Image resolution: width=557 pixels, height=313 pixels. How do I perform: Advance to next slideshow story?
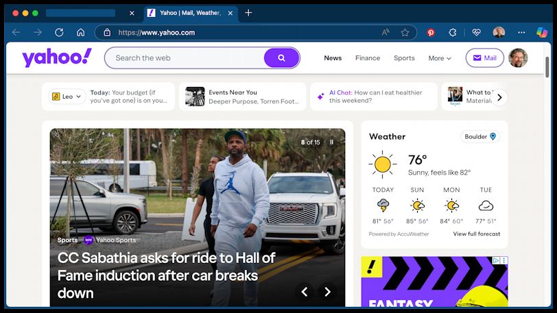pos(327,292)
